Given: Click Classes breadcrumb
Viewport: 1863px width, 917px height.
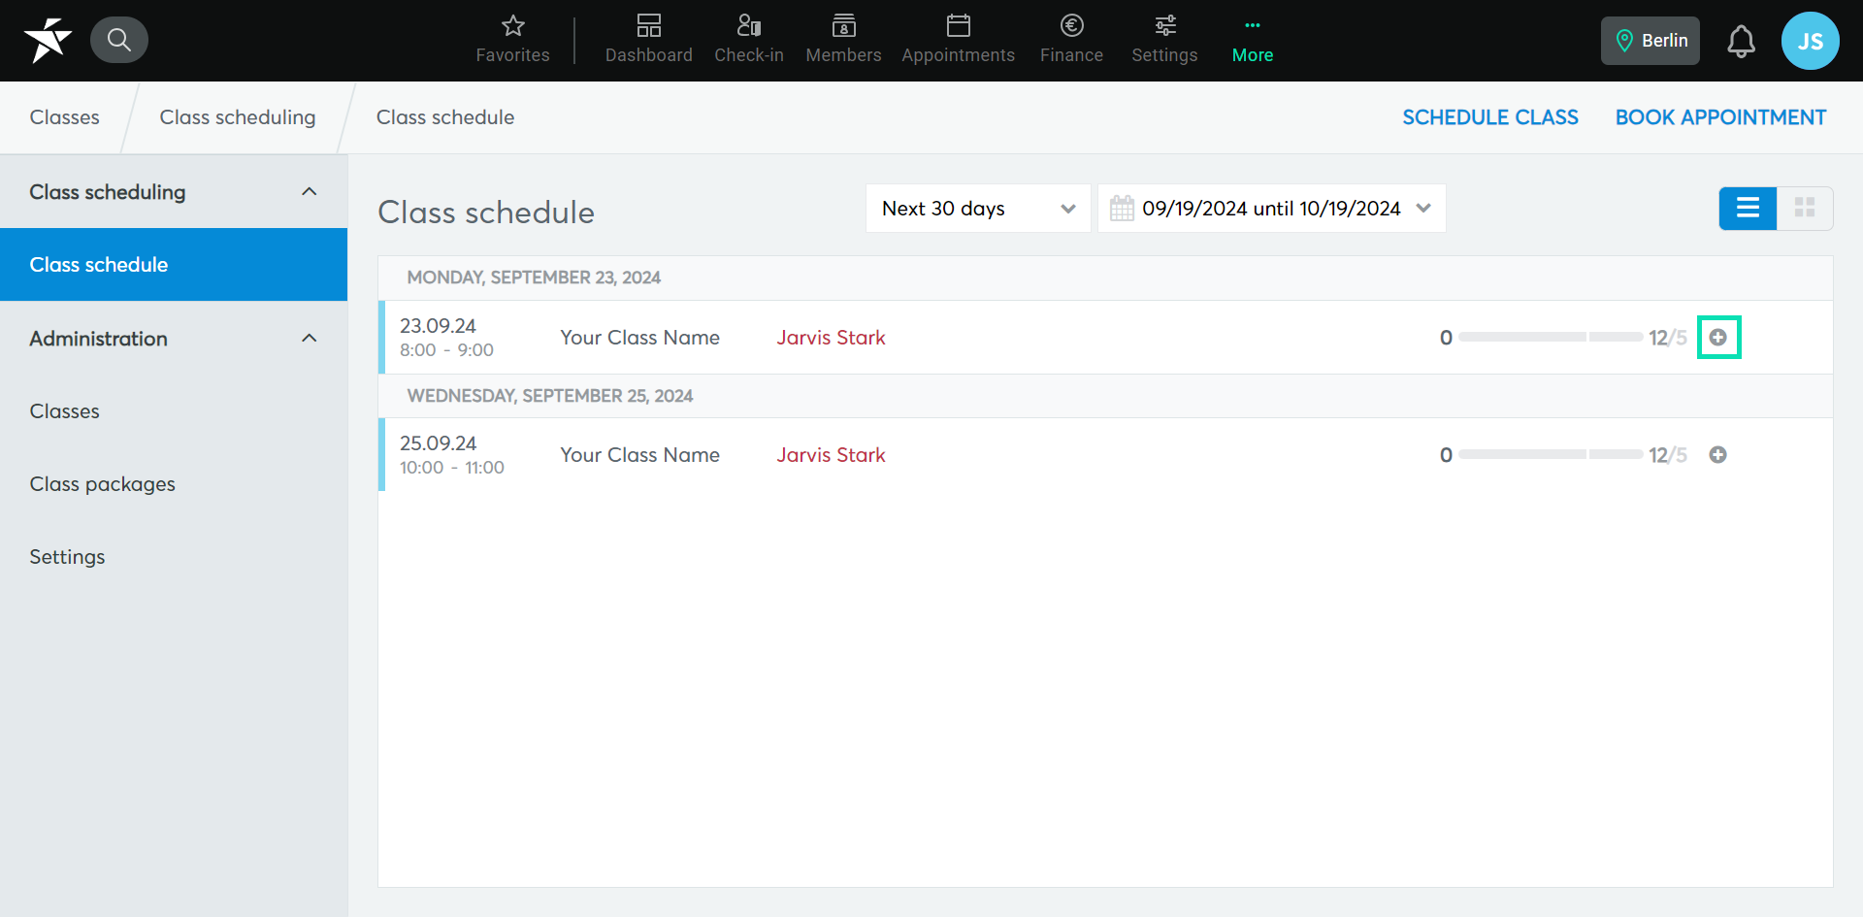Looking at the screenshot, I should [64, 117].
